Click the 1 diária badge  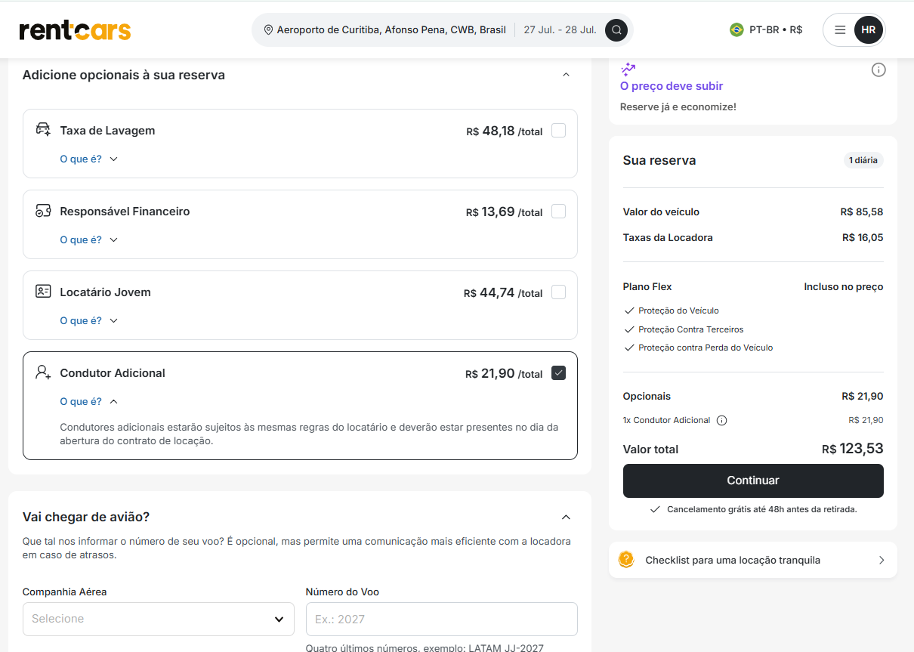click(863, 160)
